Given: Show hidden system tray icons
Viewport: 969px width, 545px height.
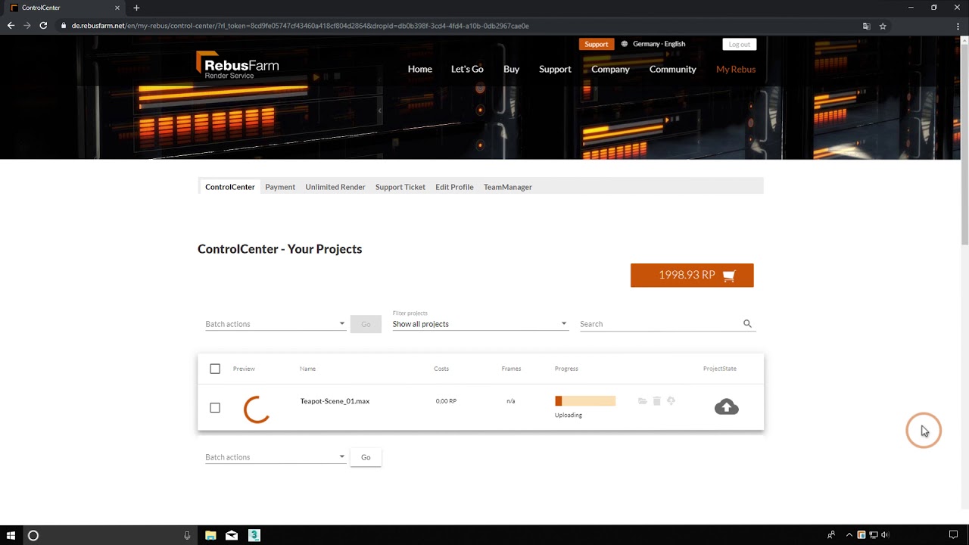Looking at the screenshot, I should pyautogui.click(x=849, y=535).
